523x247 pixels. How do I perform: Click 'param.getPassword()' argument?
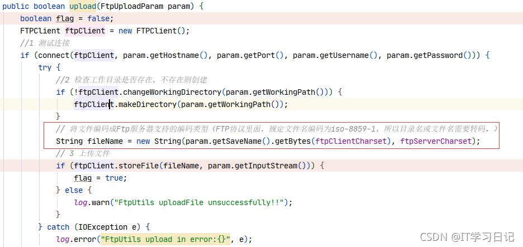coord(429,55)
